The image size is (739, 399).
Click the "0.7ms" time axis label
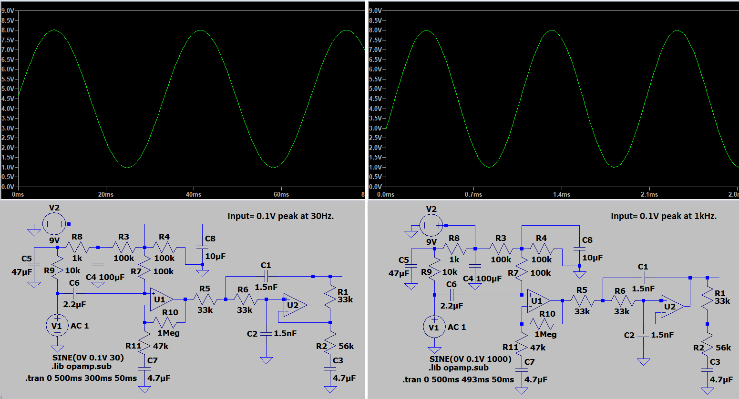tap(473, 194)
